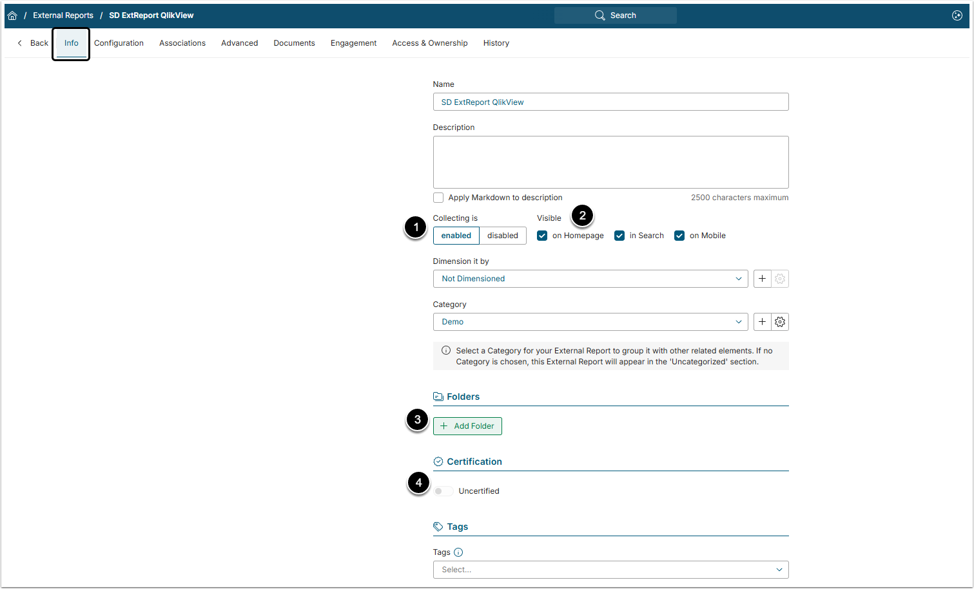Click the Home icon in the breadcrumb
Viewport: 974px width, 589px height.
point(12,15)
